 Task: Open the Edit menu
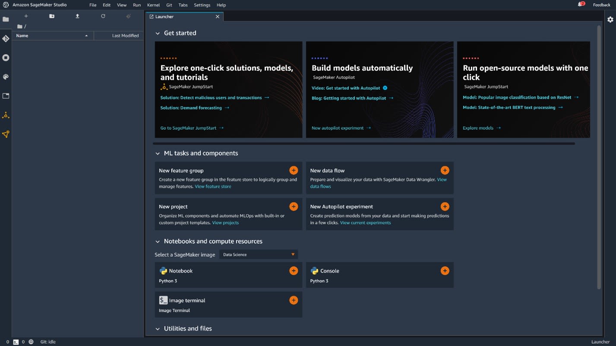107,5
